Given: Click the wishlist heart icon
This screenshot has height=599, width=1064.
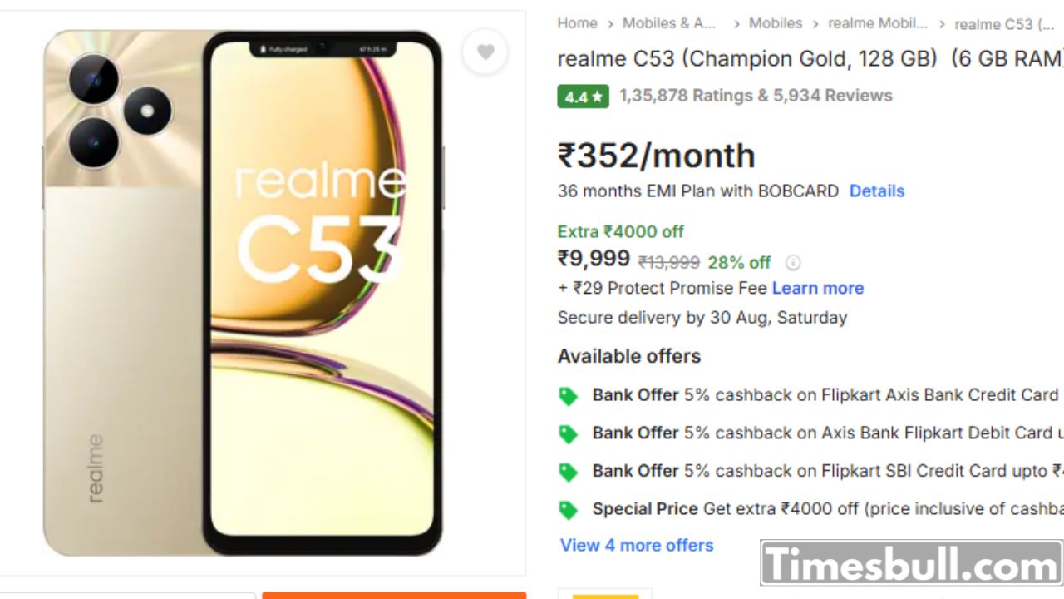Looking at the screenshot, I should point(485,52).
